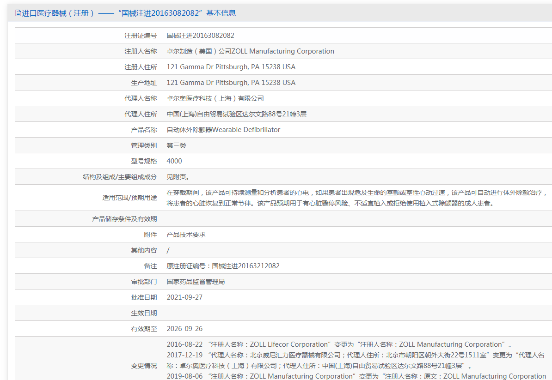This screenshot has width=552, height=380.
Task: Select the approval date 2021-09-27
Action: [x=184, y=297]
